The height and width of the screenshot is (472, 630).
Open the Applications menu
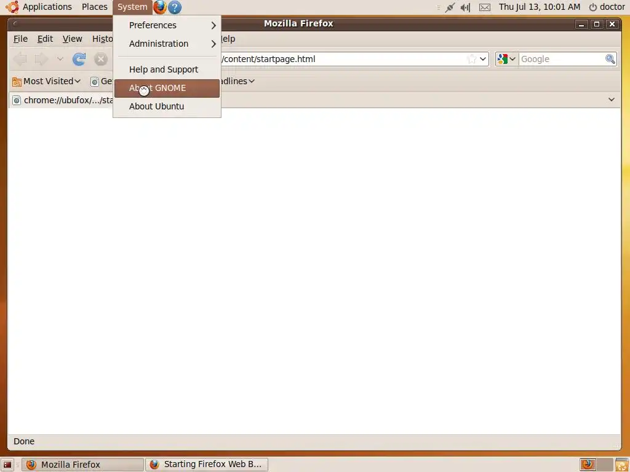click(x=47, y=7)
